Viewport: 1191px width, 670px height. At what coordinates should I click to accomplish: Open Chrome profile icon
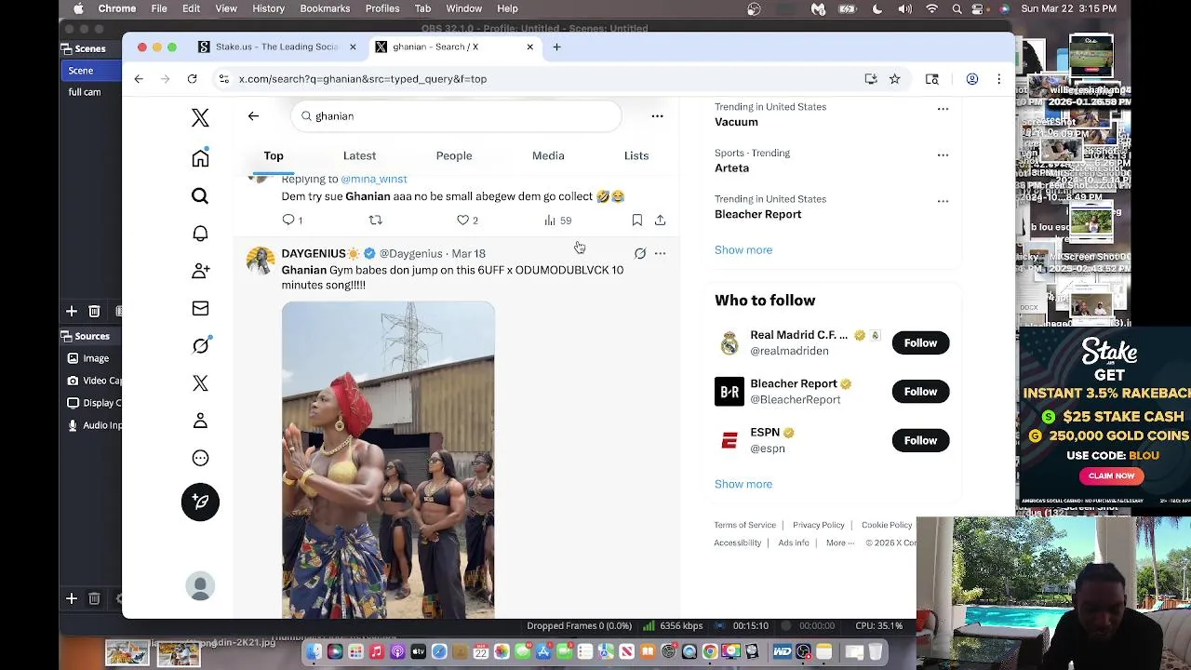(971, 79)
